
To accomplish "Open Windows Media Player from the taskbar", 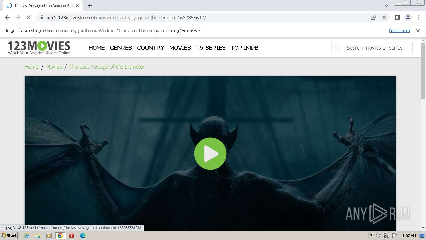I will 49,236.
